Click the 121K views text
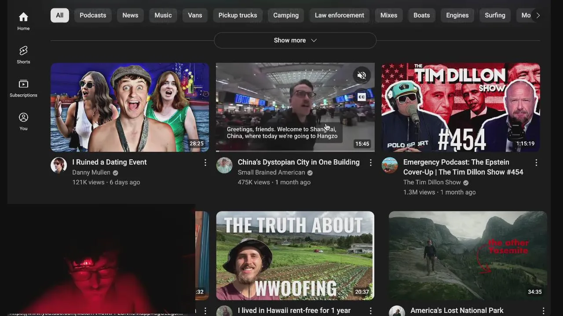The image size is (563, 316). click(x=89, y=182)
